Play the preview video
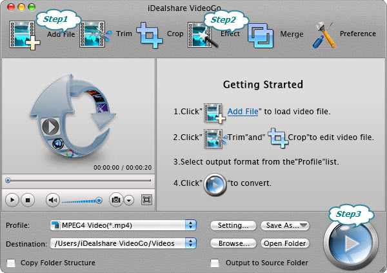Viewport: 387px width, 273px height. point(12,200)
